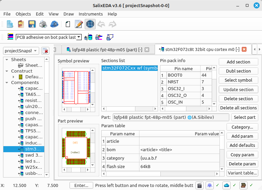Click the Add defaults button
The width and height of the screenshot is (262, 190).
[x=242, y=145]
